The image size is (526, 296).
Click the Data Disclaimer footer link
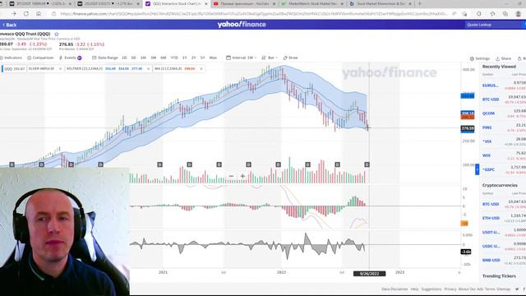click(394, 289)
